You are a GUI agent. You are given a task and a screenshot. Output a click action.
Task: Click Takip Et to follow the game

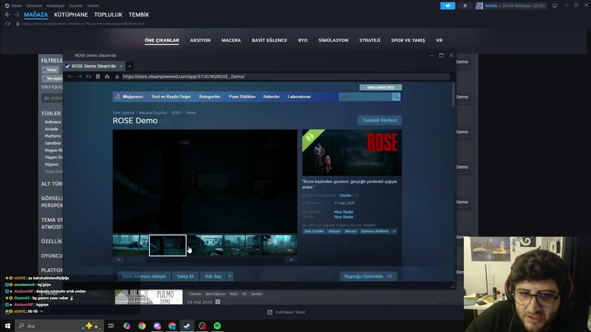click(x=185, y=276)
